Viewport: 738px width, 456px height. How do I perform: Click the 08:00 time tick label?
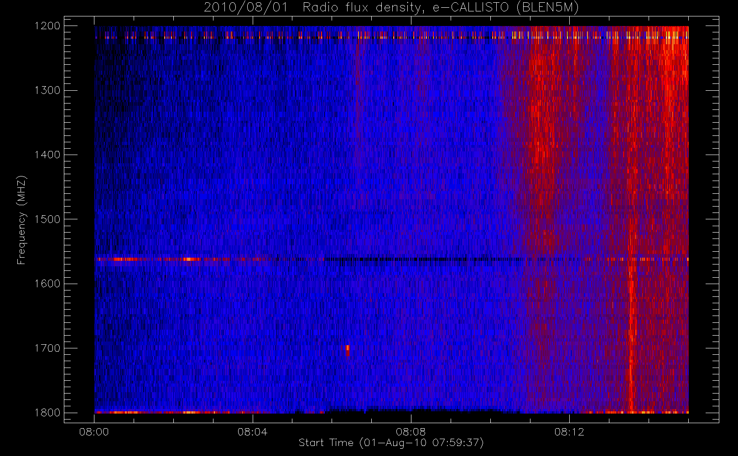(x=94, y=432)
